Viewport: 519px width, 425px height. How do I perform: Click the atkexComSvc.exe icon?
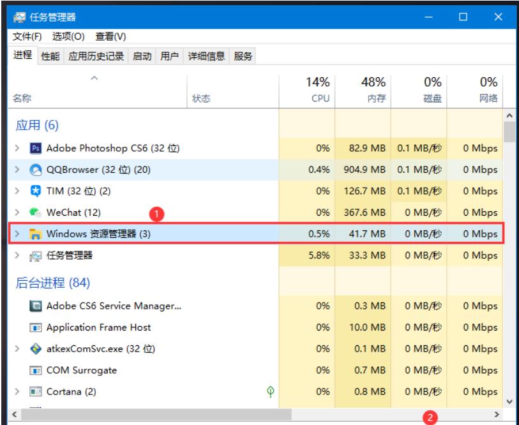coord(35,349)
